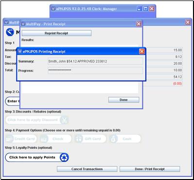Click the Enter customer button in Step 2
This screenshot has height=180, width=194.
tap(13, 101)
